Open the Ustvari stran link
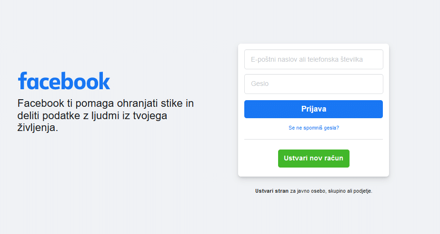Screen dimensions: 440x234 tap(271, 191)
